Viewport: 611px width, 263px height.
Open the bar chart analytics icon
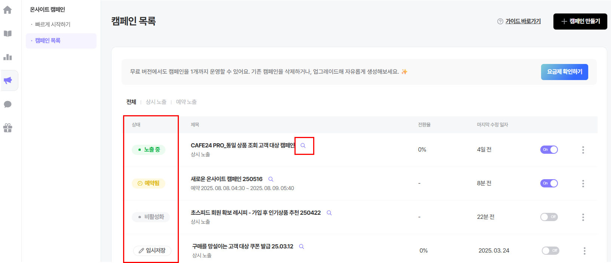coord(7,57)
